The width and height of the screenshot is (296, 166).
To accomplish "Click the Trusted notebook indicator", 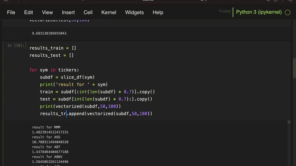I will 224,11.
